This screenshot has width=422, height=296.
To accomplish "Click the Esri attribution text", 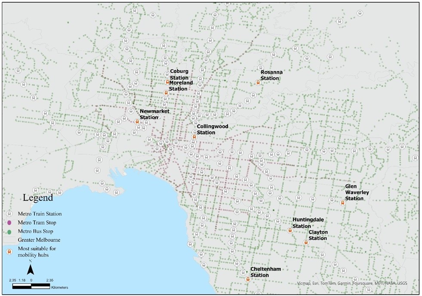I will point(315,284).
